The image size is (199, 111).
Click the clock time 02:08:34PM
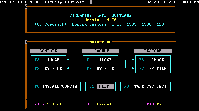186,2
